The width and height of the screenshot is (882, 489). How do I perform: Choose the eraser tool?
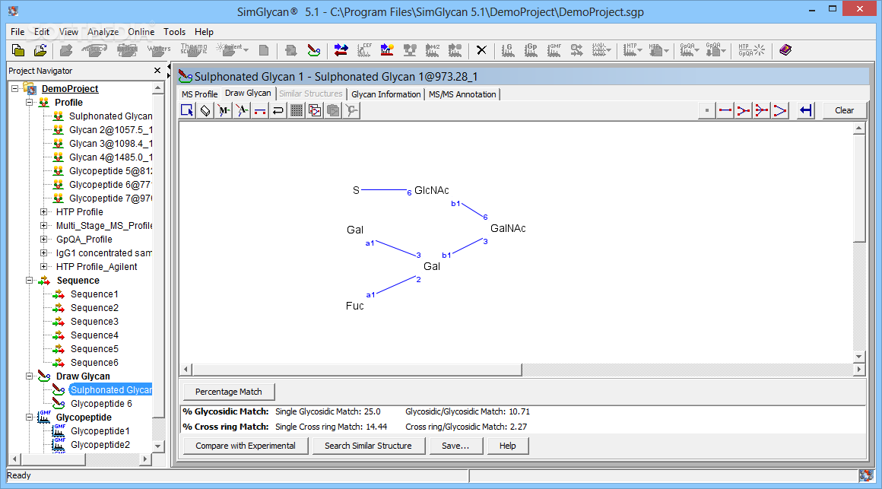[x=205, y=110]
